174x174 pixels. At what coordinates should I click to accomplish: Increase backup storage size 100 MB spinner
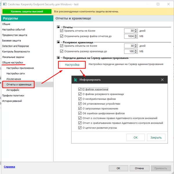[136, 50]
